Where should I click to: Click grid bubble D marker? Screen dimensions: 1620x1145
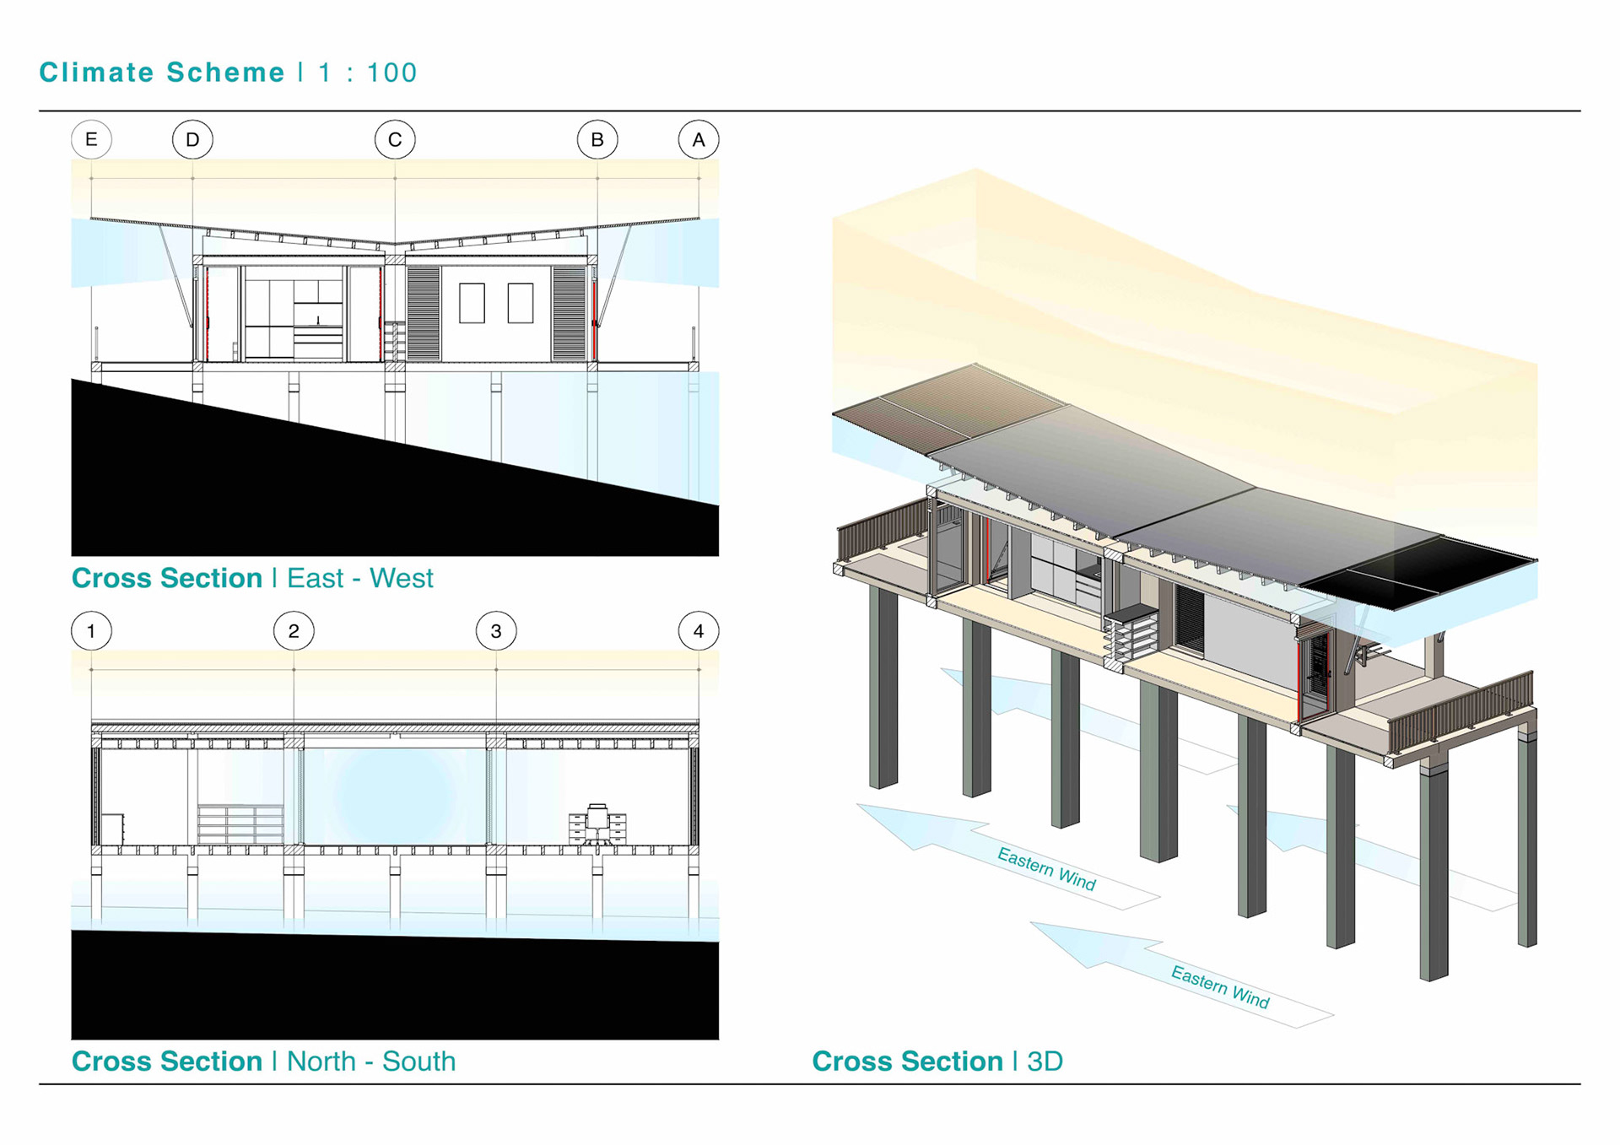point(192,139)
